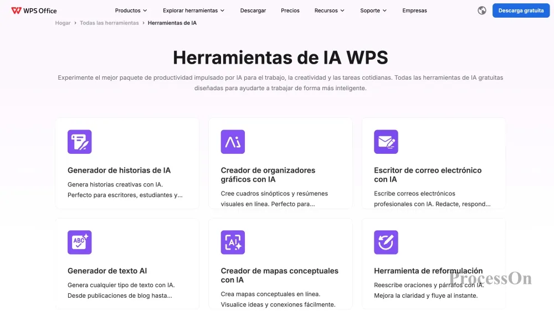Click the Generador de historias de IA icon
The height and width of the screenshot is (311, 554).
coord(79,142)
